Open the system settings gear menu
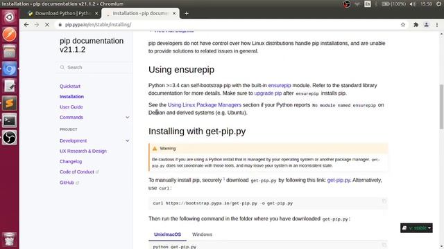This screenshot has height=249, width=444. click(438, 4)
